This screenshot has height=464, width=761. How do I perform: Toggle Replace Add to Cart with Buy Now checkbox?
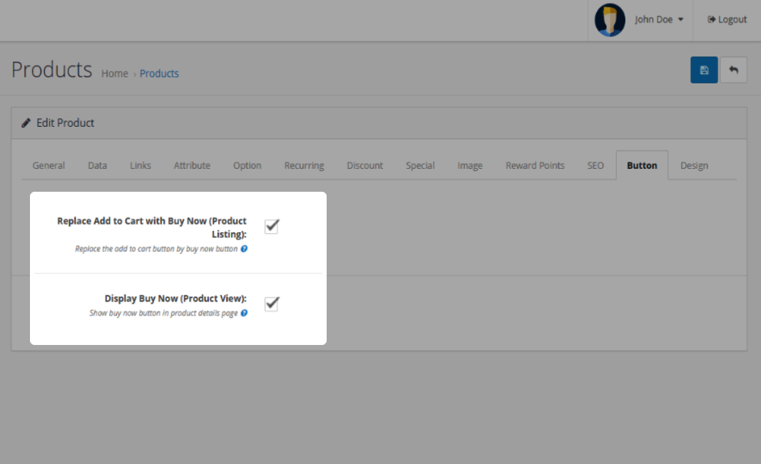(271, 227)
